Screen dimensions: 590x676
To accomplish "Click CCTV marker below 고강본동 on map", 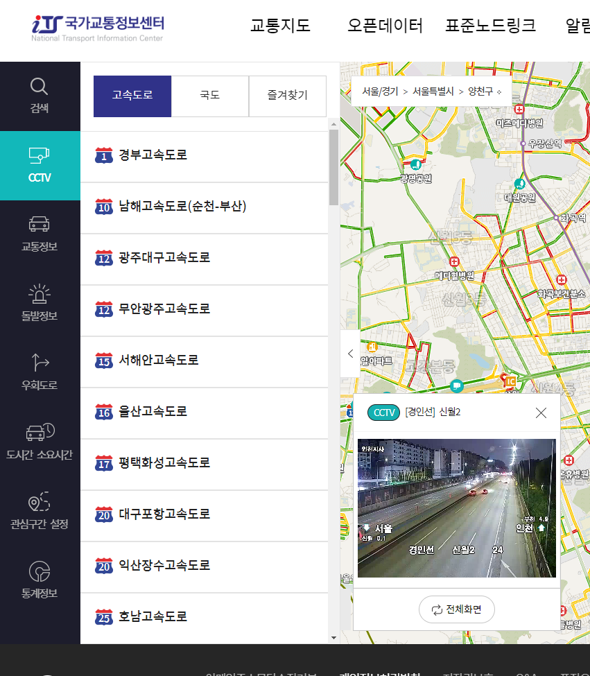I will click(x=457, y=385).
